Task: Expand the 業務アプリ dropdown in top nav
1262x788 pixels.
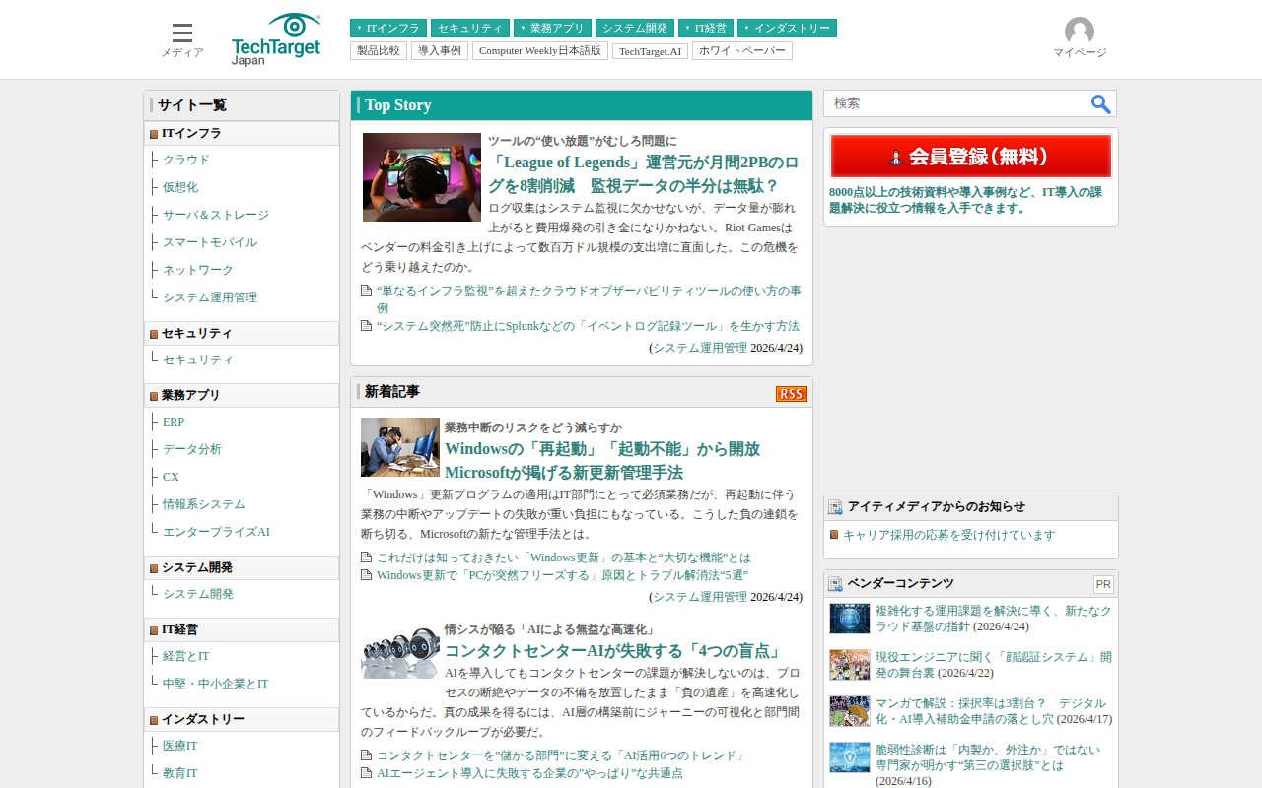Action: point(552,29)
